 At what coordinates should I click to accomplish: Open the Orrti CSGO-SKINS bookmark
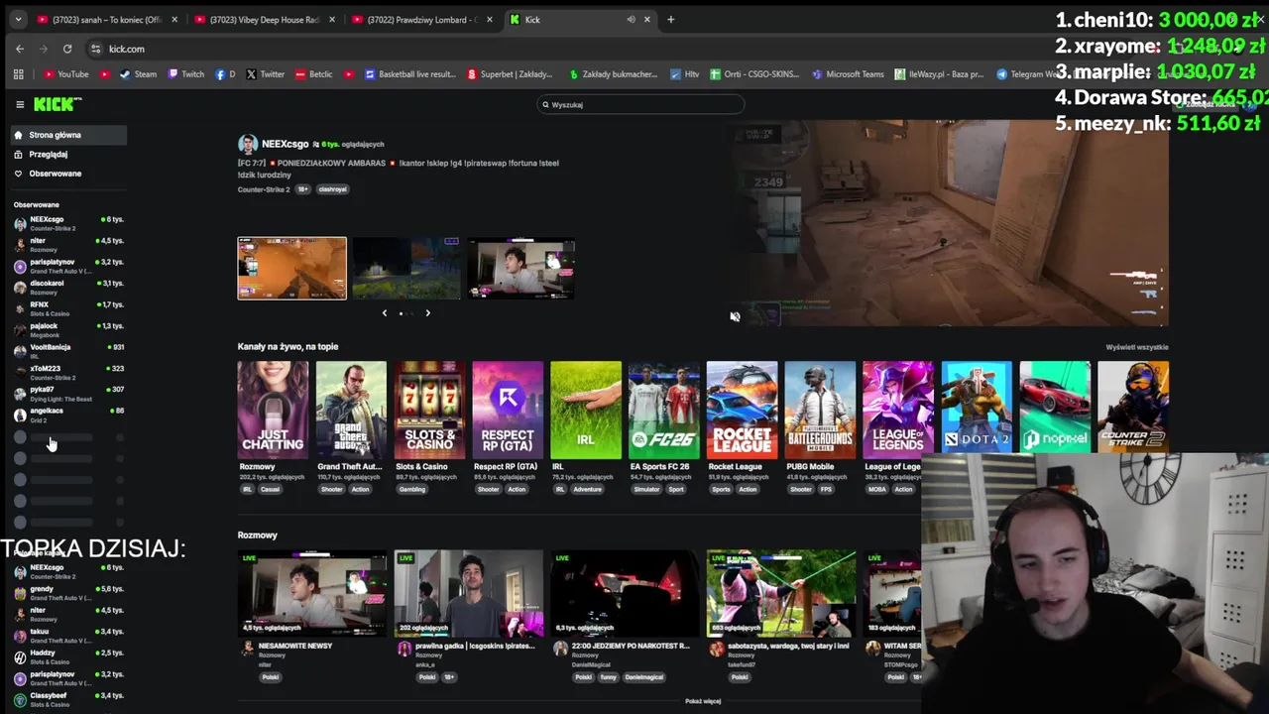754,74
